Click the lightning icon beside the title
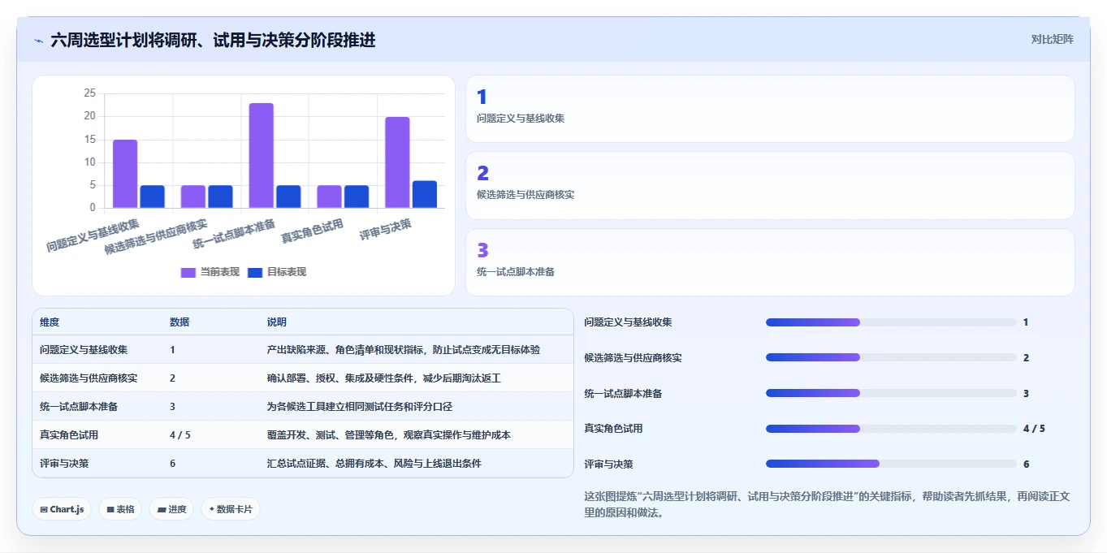This screenshot has height=553, width=1107. click(38, 41)
